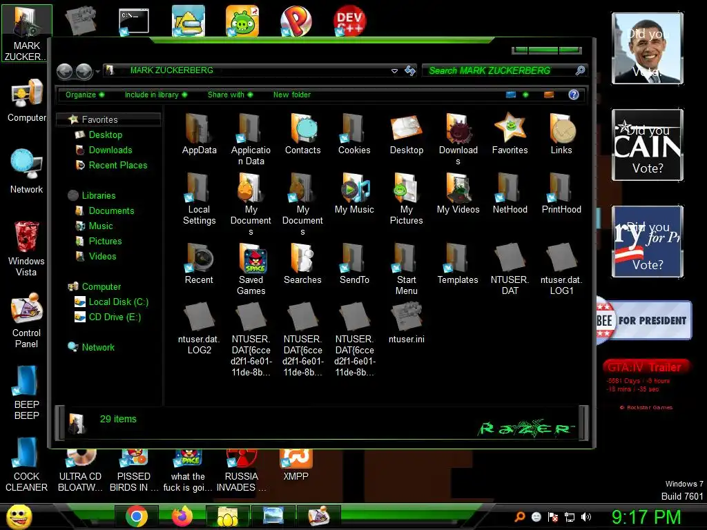Select the ntuser.dat.LOG1 file
Viewport: 707px width, 530px height.
561,269
